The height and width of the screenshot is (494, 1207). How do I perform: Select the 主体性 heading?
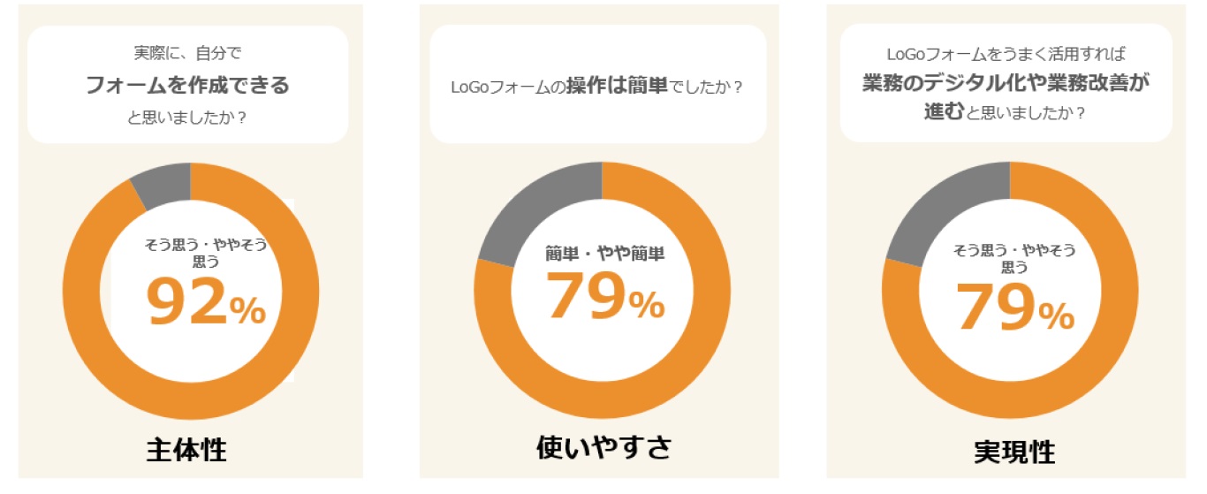[186, 450]
